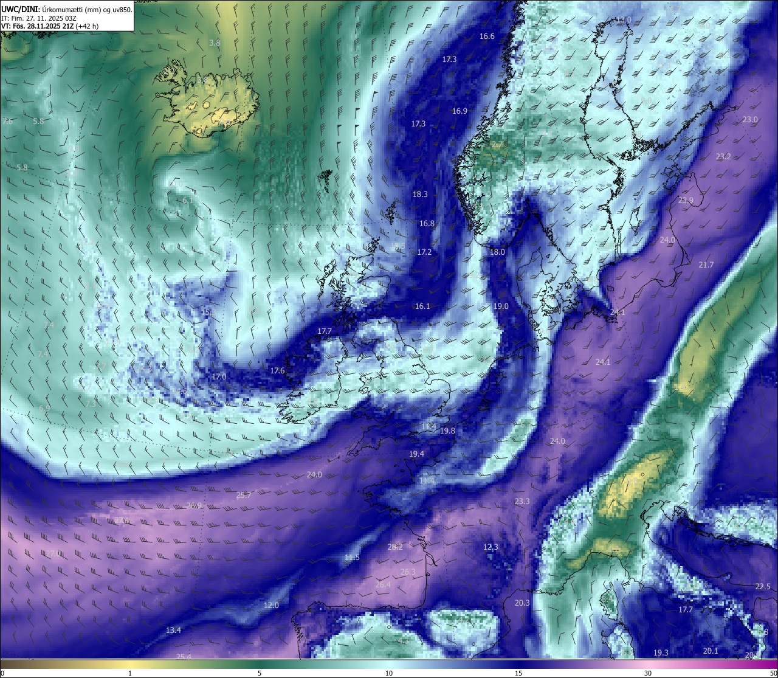Click the 17.6 value label

tap(277, 371)
